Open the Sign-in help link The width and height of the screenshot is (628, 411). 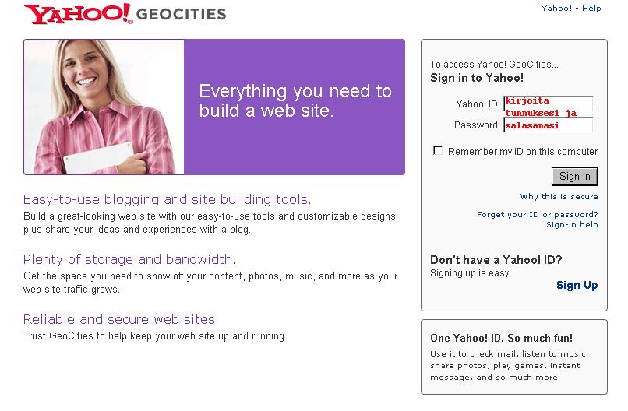click(572, 224)
